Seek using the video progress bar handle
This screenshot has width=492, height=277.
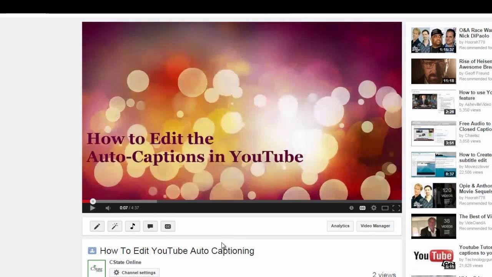click(x=93, y=201)
